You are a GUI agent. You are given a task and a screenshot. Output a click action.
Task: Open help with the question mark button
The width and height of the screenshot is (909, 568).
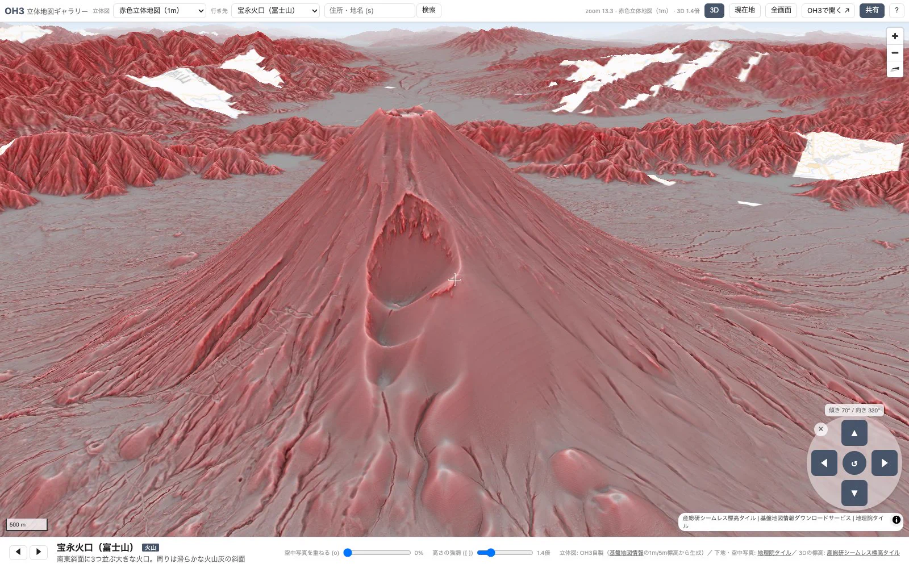point(897,10)
